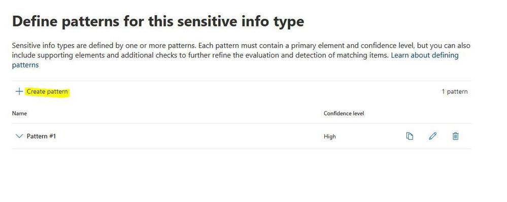Select the empty area of Pattern #1 row
Image resolution: width=507 pixels, height=202 pixels.
tap(189, 136)
